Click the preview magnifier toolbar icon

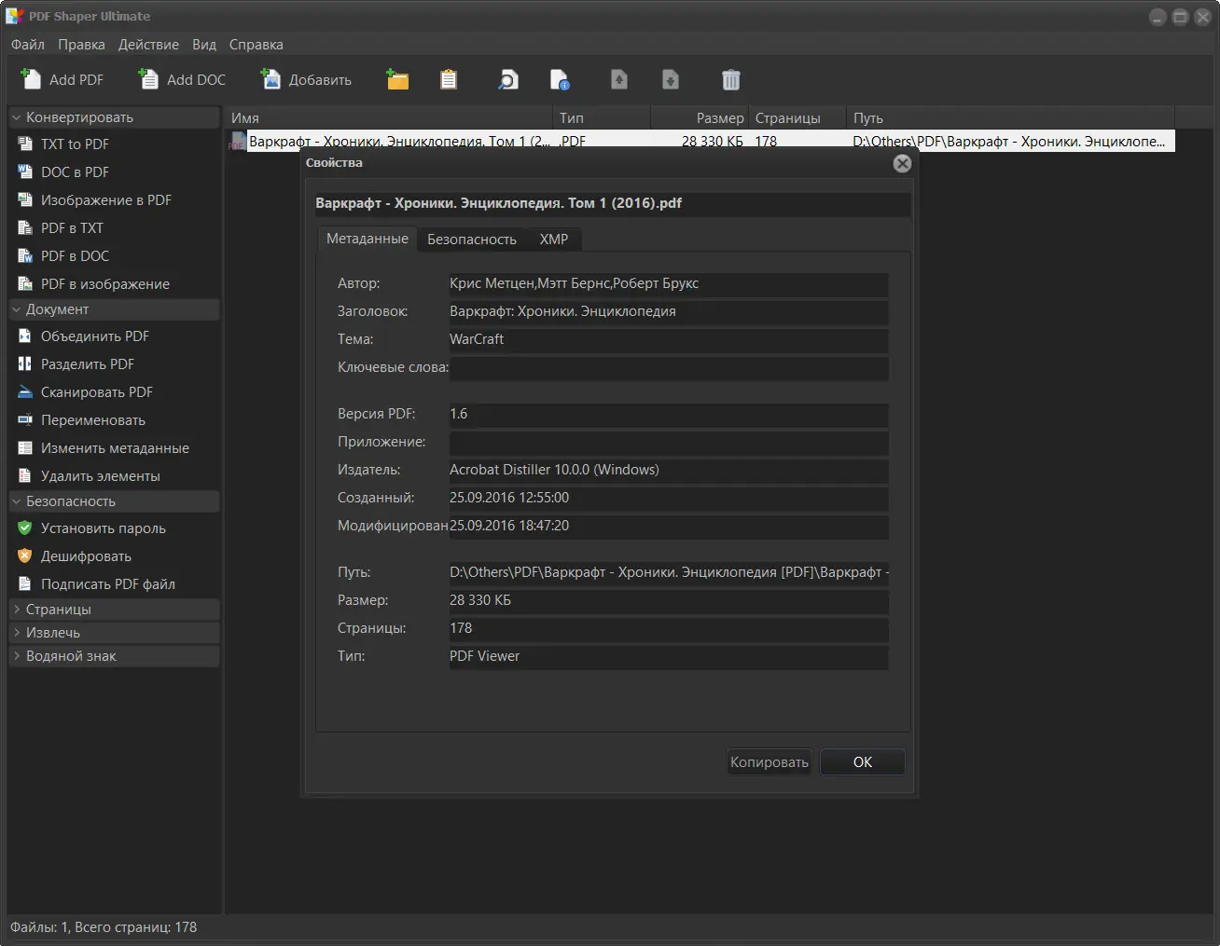pos(507,79)
